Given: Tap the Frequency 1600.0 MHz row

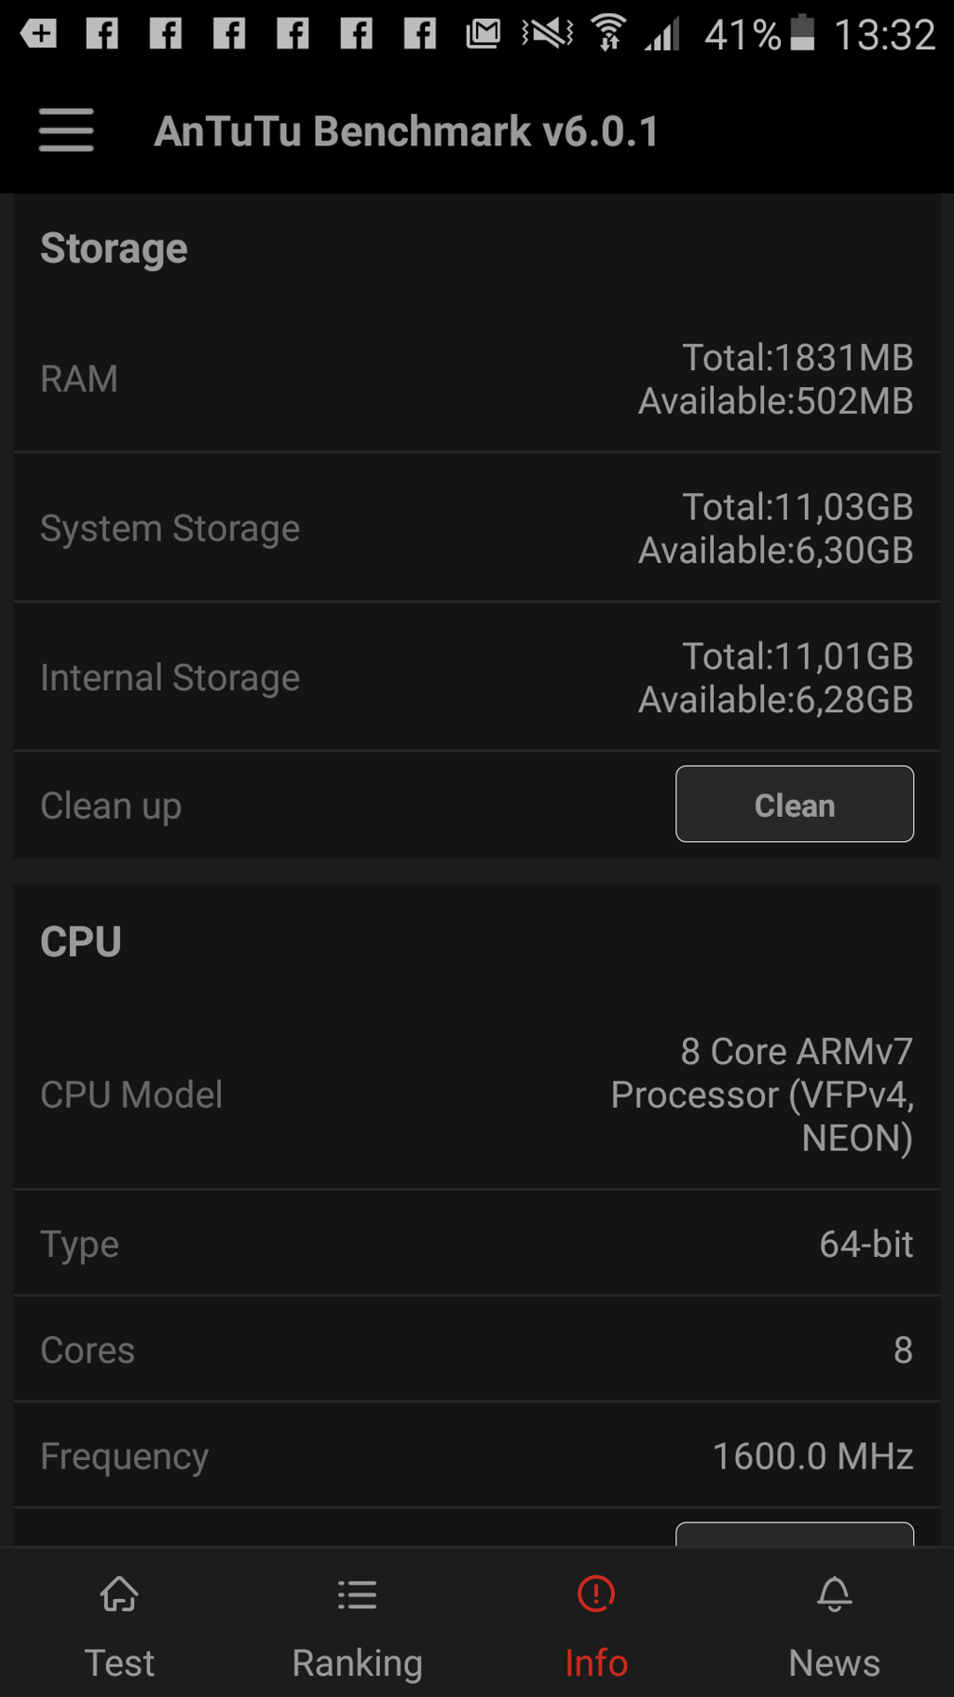Looking at the screenshot, I should pyautogui.click(x=477, y=1456).
